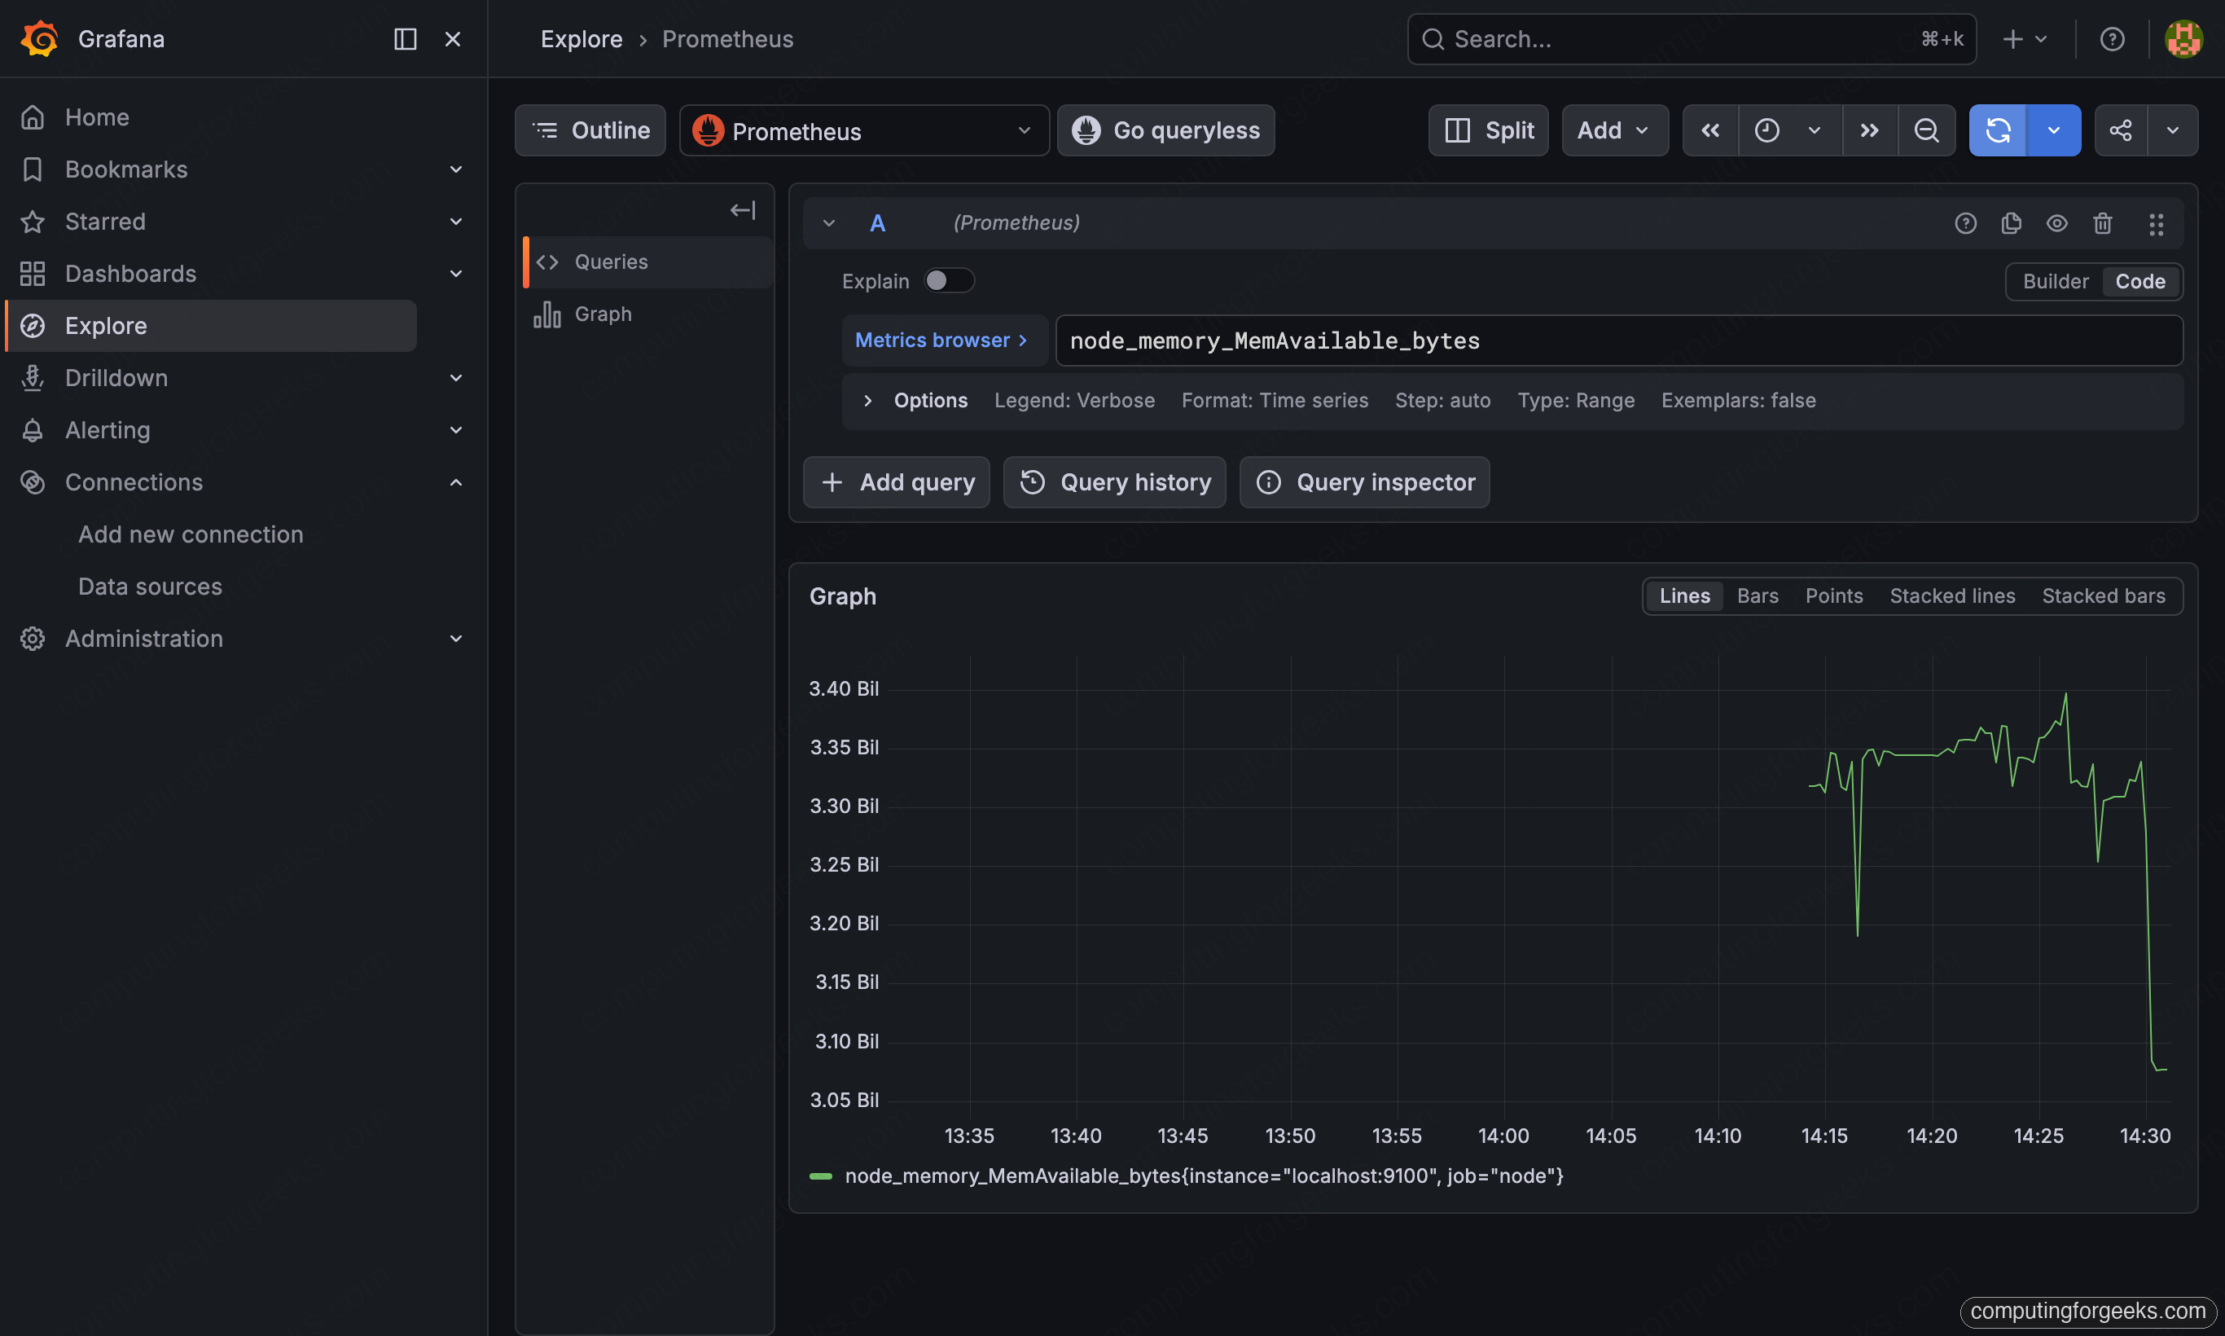Screen dimensions: 2225x1336
Task: Open the Metrics browser
Action: 943,341
